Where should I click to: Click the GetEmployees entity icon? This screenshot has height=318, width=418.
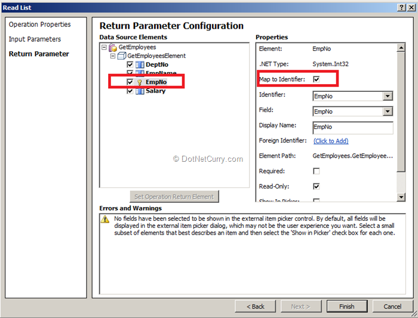click(113, 48)
